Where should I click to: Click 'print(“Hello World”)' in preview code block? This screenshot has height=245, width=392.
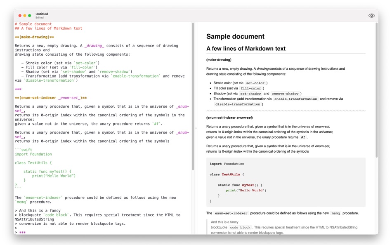coord(246,190)
